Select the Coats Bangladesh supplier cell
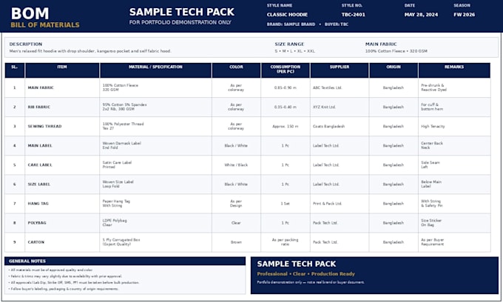 click(x=340, y=126)
